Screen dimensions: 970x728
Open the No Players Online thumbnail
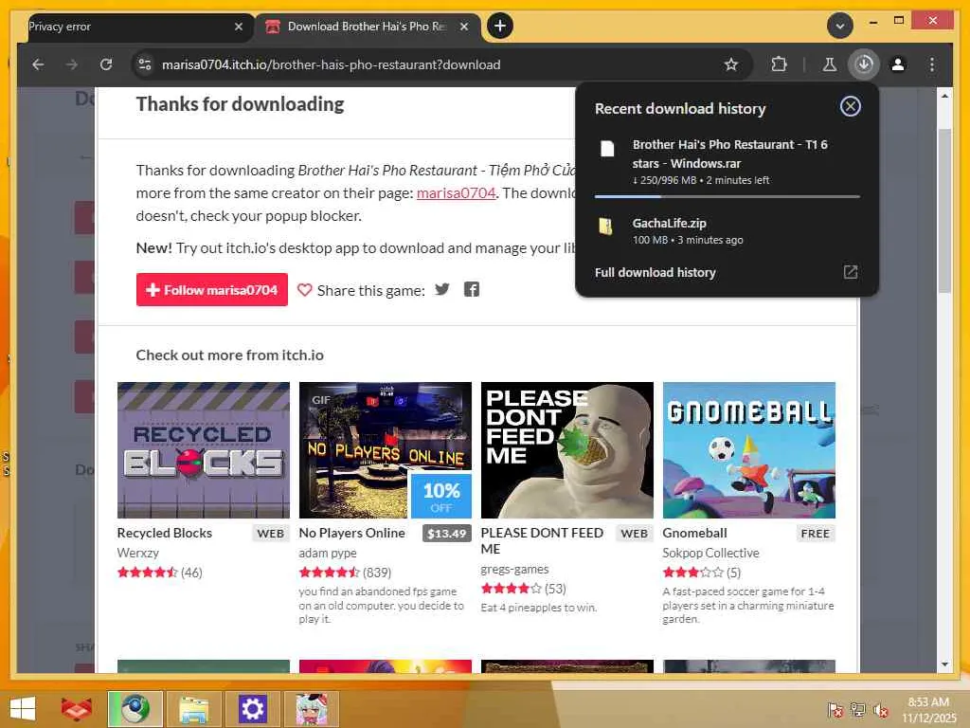click(x=385, y=450)
